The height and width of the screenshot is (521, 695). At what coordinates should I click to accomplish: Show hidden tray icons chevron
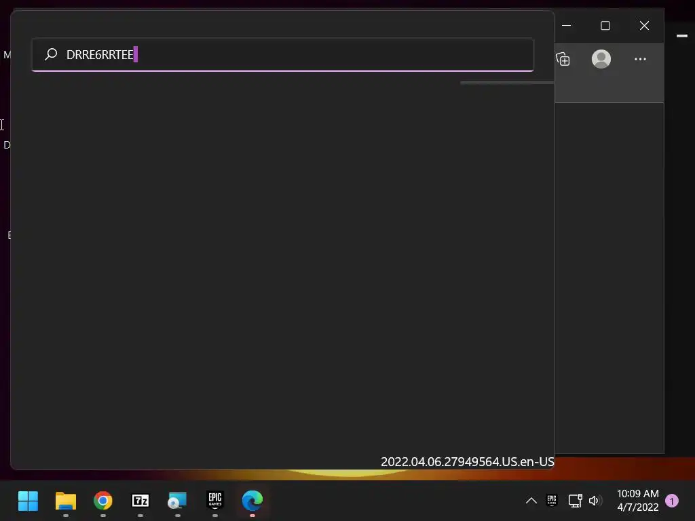point(531,501)
